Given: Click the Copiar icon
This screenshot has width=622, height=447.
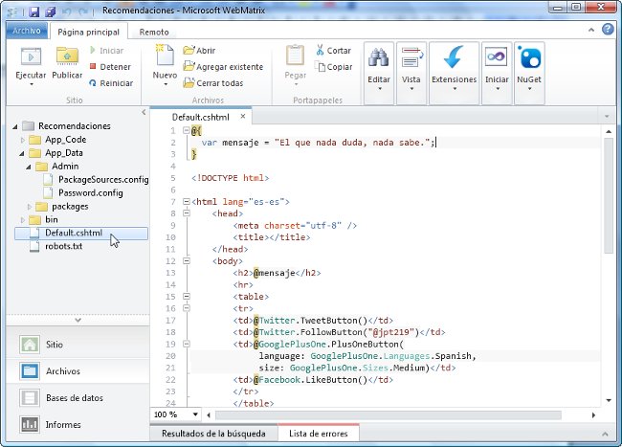Looking at the screenshot, I should click(319, 67).
